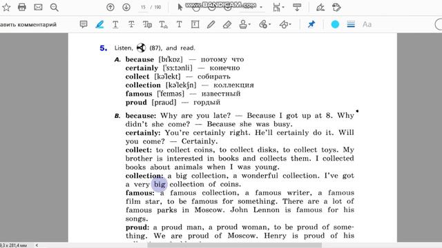Viewport: 442px width, 248px height.
Task: Enable scrolling mode icon
Action: [297, 8]
